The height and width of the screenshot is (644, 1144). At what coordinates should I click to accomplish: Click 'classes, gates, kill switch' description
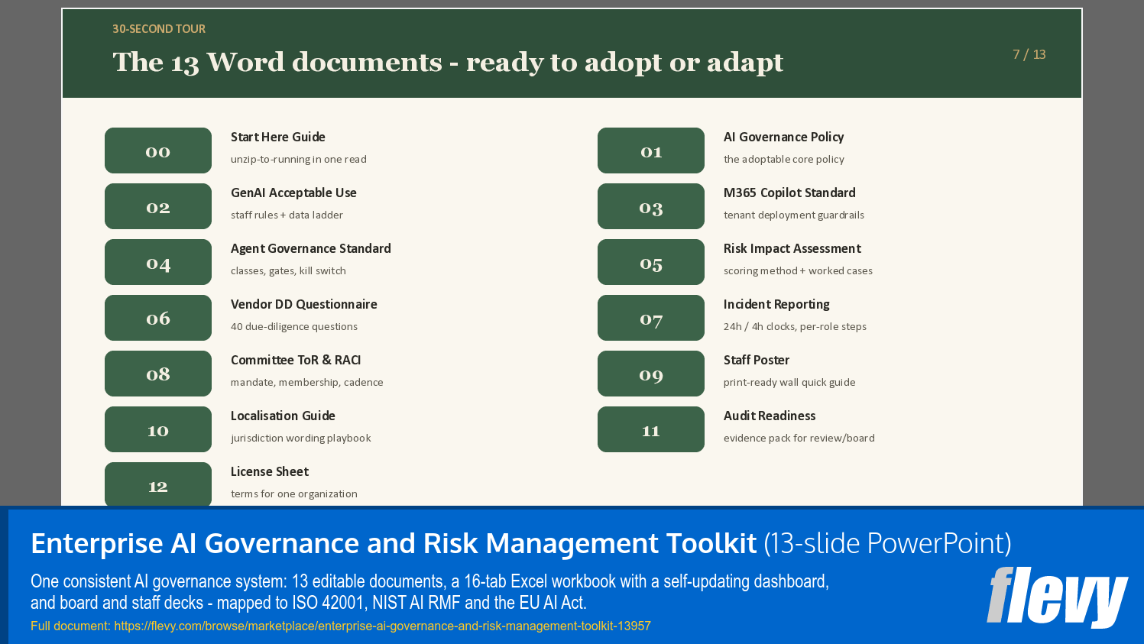point(288,270)
